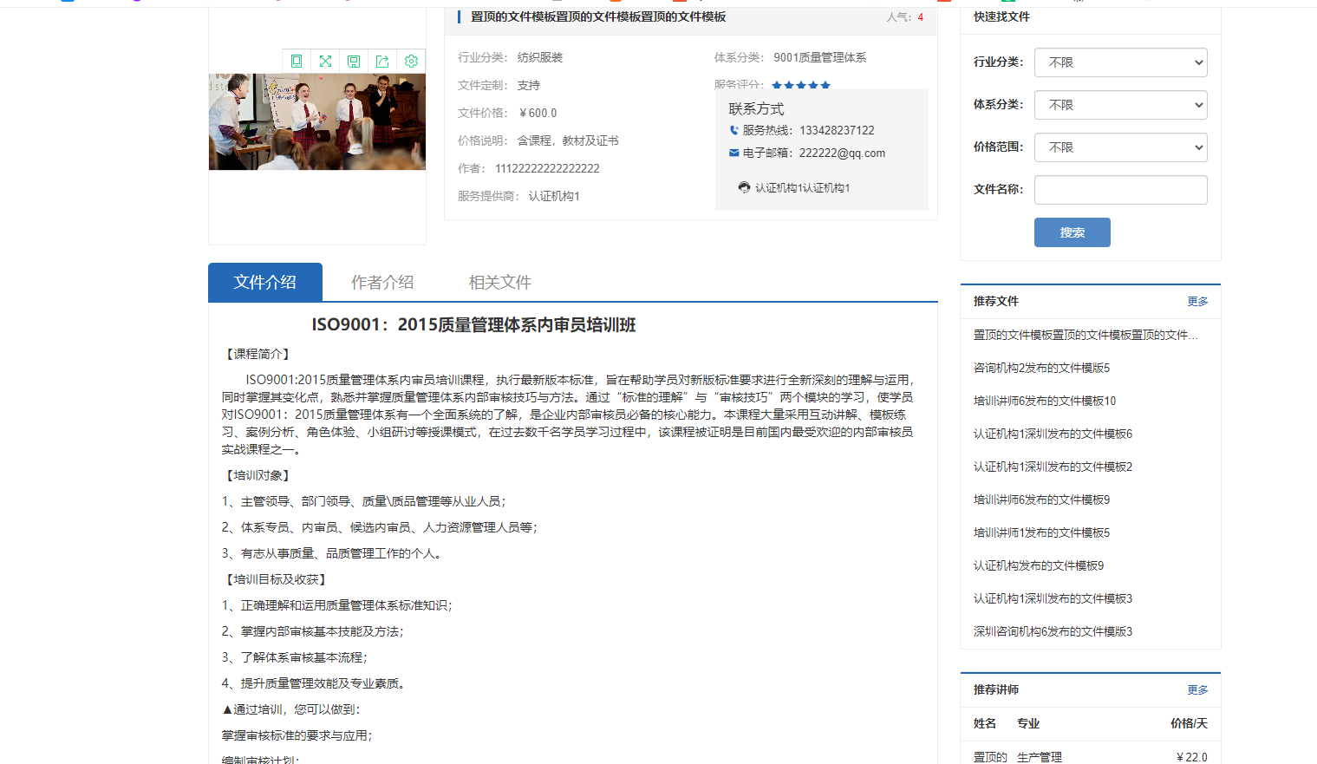Viewport: 1317px width, 764px height.
Task: Click the phone icon beside 服务热线
Action: pos(734,130)
